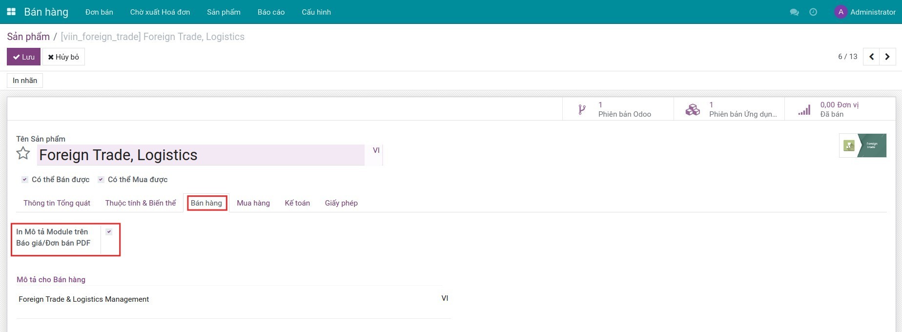Switch to the Kế toán tab
Viewport: 902px width, 332px height.
point(297,203)
